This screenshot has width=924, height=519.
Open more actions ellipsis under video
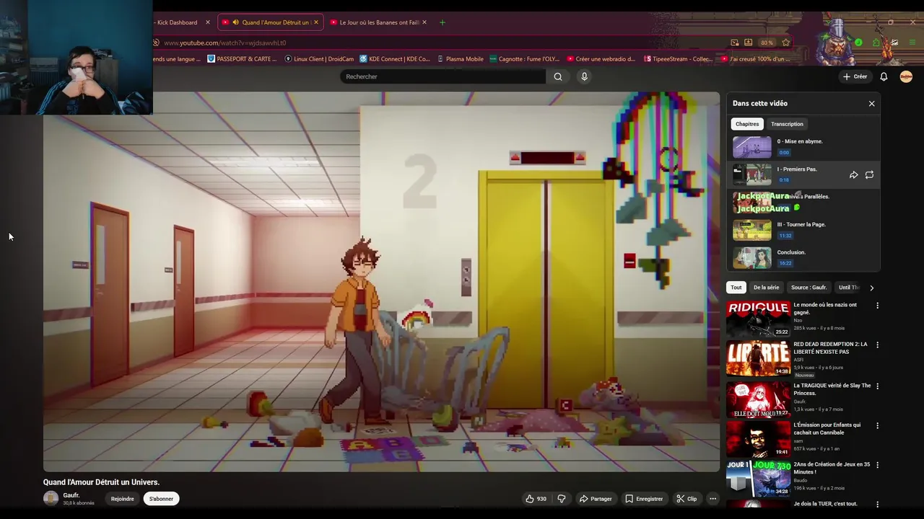[712, 499]
